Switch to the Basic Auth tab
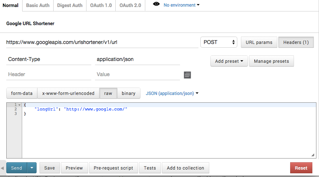Screen dimensions: 319x177 coord(38,5)
